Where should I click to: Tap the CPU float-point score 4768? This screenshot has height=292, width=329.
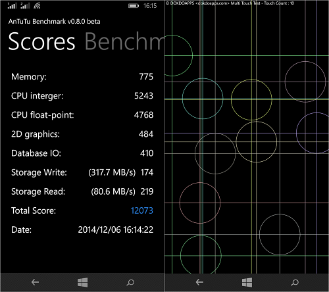click(143, 115)
